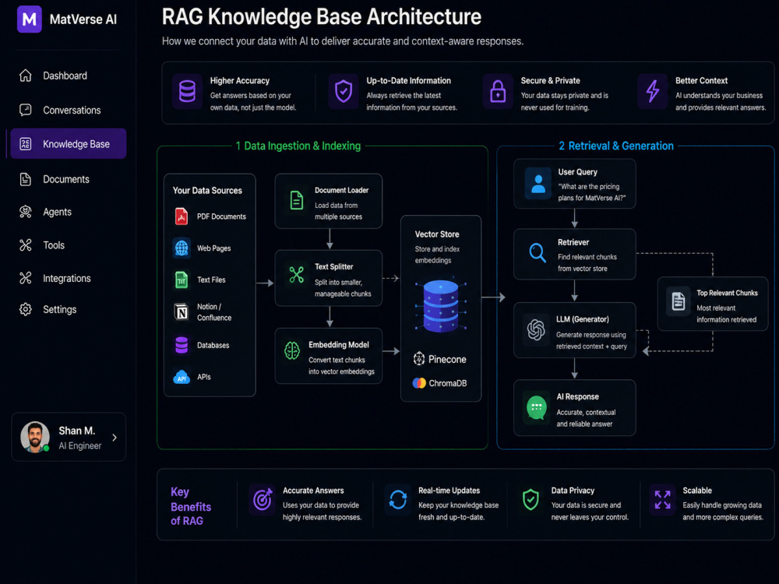Click the 'RAG Knowledge Base Architecture' title

(x=322, y=17)
